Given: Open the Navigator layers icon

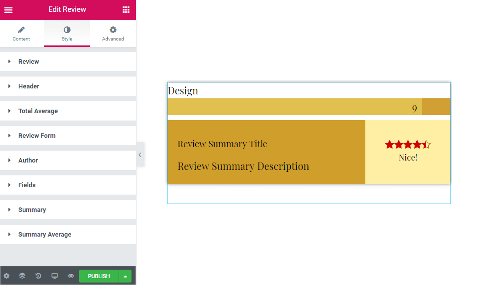Looking at the screenshot, I should click(x=22, y=276).
